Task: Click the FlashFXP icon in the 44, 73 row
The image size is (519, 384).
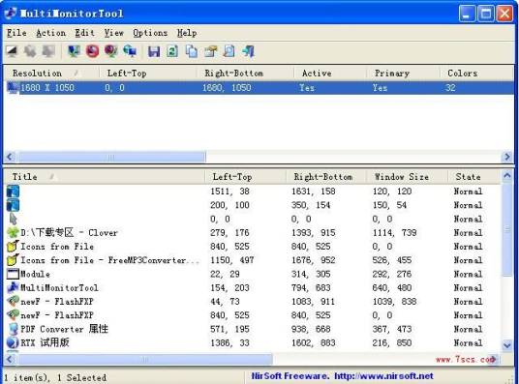Action: pos(13,302)
